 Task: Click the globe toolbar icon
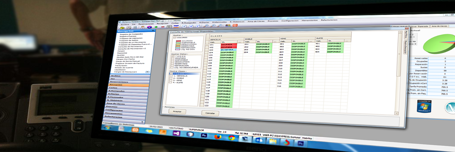click(149, 27)
